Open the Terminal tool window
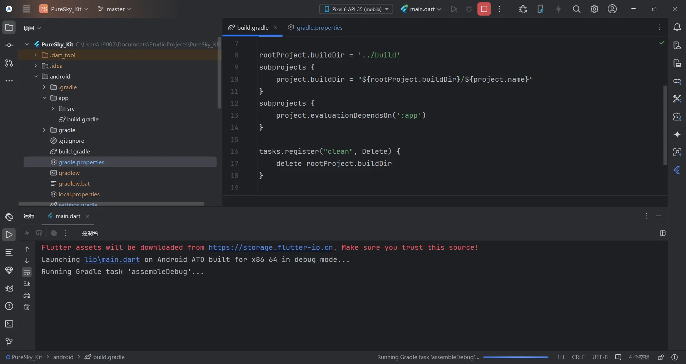Image resolution: width=686 pixels, height=364 pixels. coord(9,324)
